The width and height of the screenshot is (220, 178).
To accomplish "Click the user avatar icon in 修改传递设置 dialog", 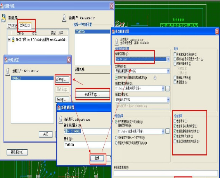I will 116,42.
